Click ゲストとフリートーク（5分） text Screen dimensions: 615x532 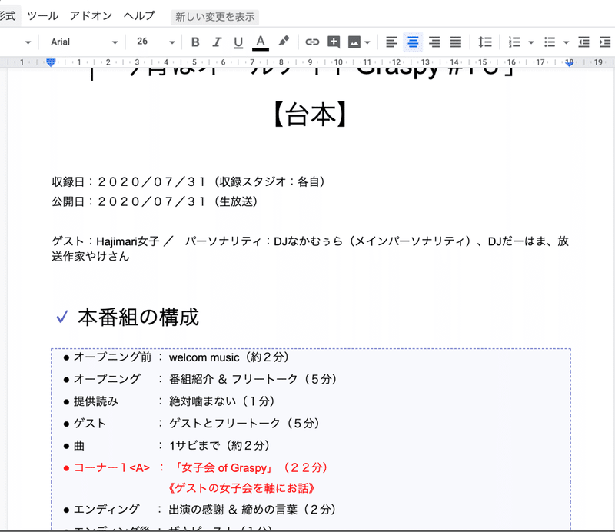tap(244, 424)
